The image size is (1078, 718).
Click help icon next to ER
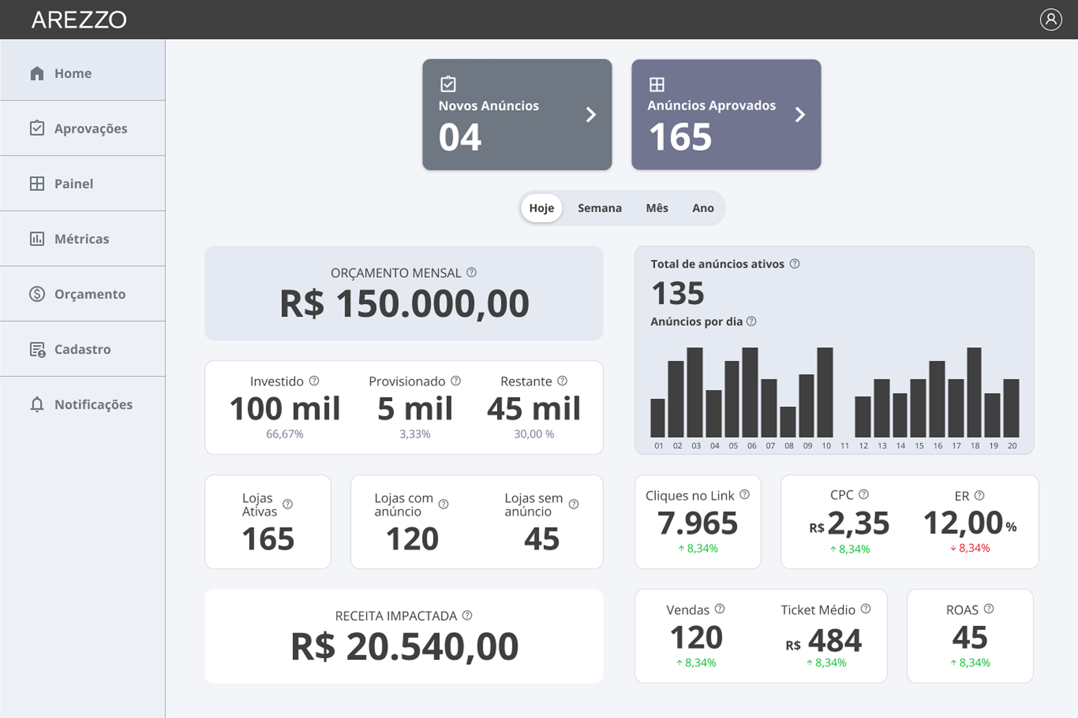tap(979, 495)
